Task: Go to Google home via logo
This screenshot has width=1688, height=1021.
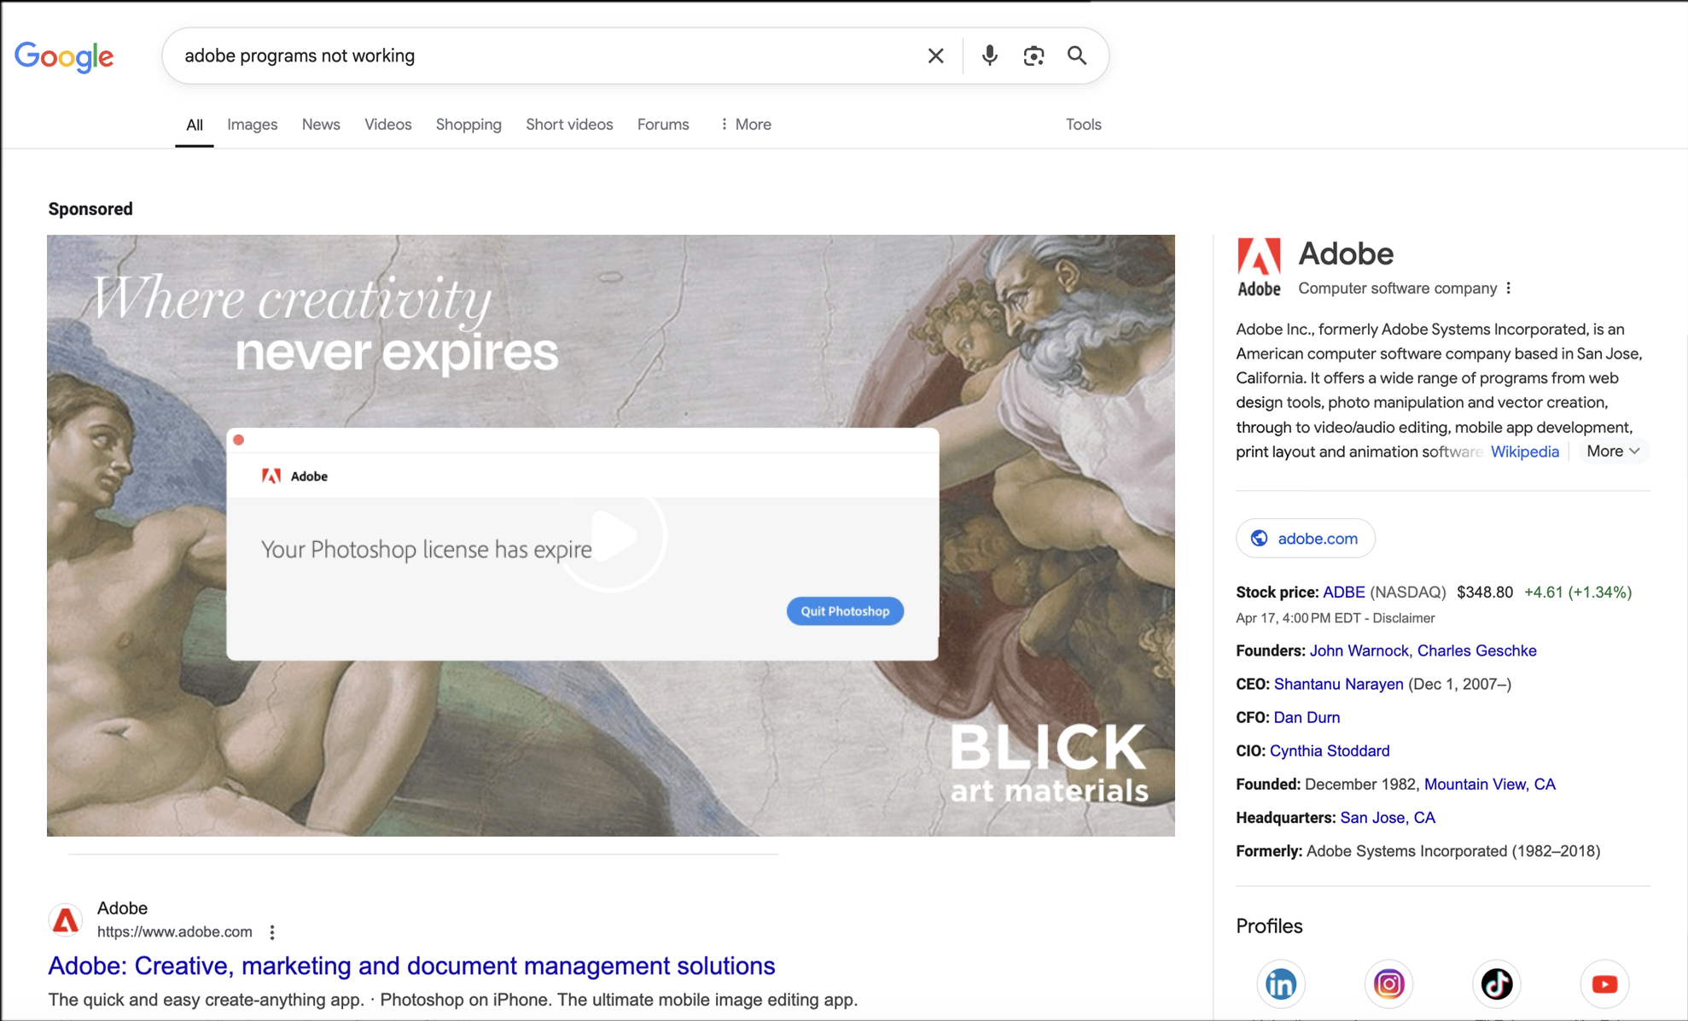Action: [x=64, y=56]
